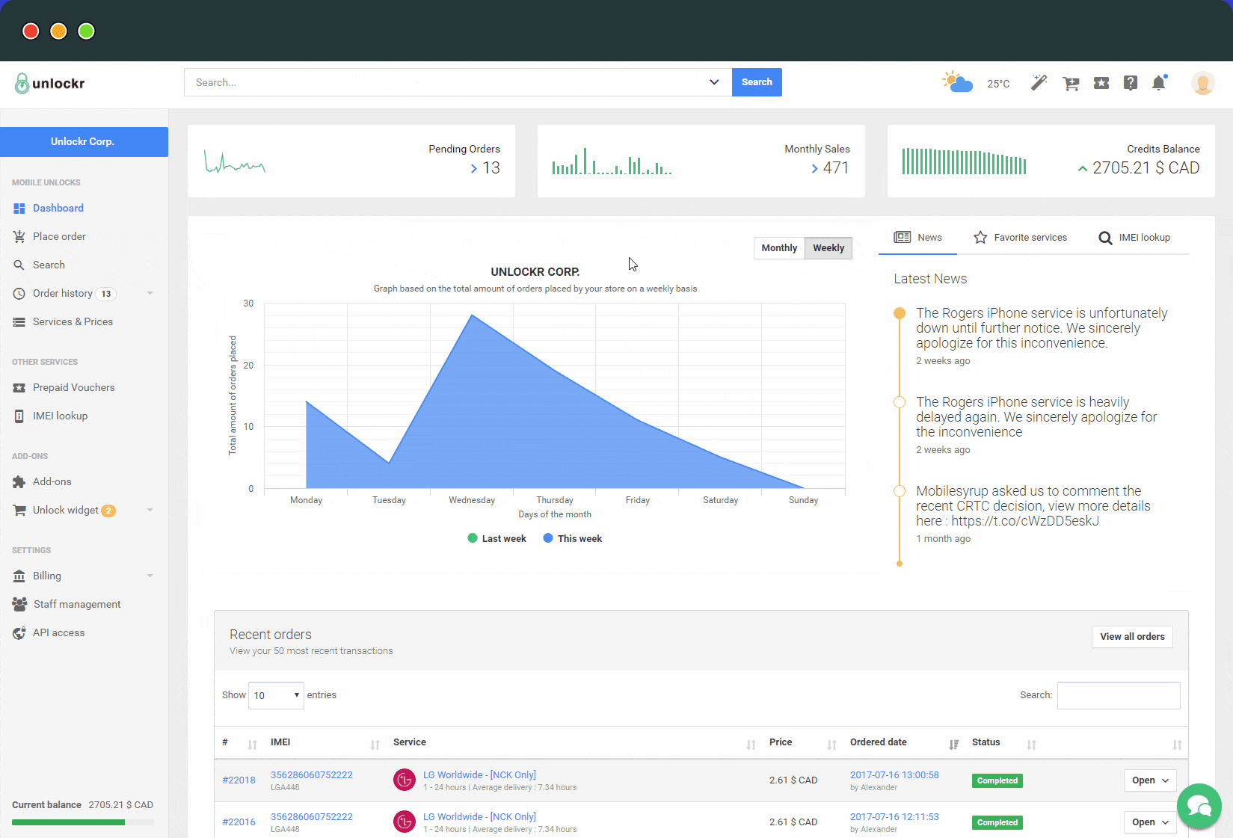Image resolution: width=1233 pixels, height=838 pixels.
Task: Switch to the News tab
Action: [x=917, y=238]
